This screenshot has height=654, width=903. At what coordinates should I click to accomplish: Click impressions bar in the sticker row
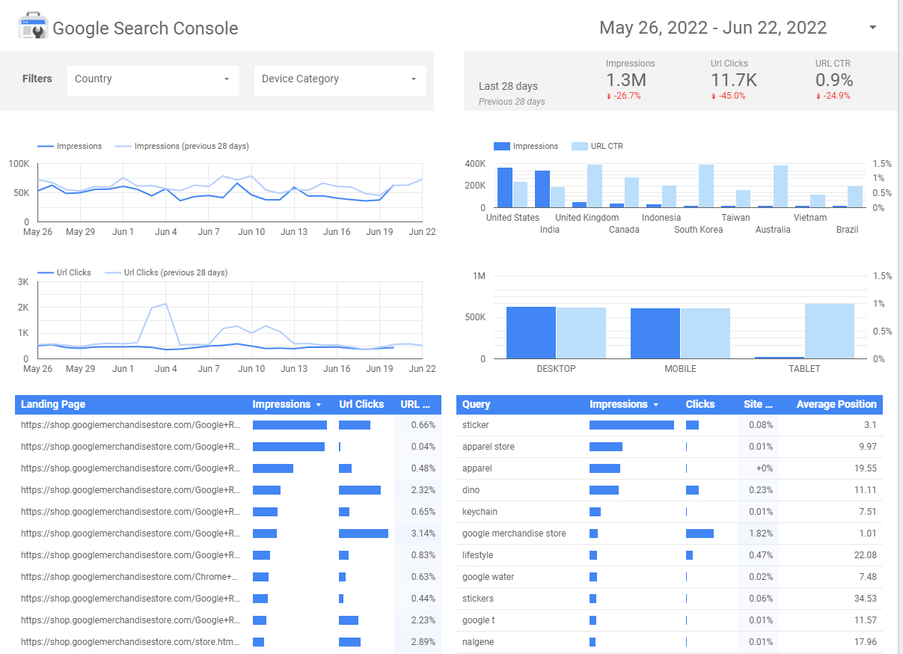(631, 425)
